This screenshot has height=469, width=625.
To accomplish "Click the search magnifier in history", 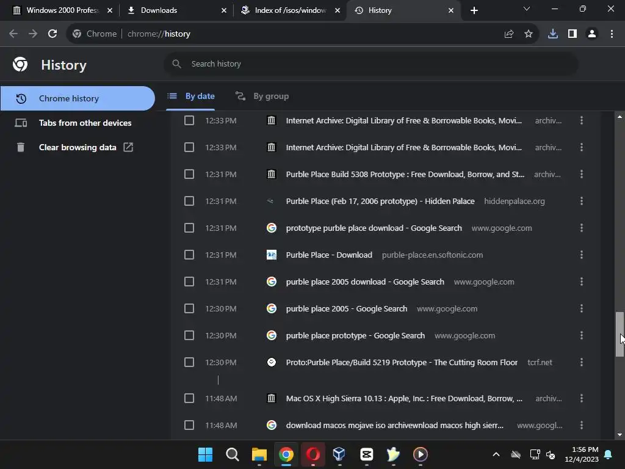I will point(176,64).
